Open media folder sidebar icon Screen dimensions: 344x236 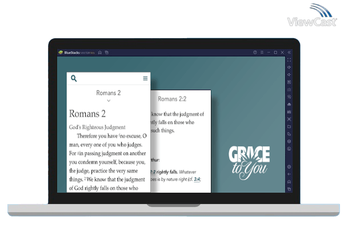pos(289,127)
